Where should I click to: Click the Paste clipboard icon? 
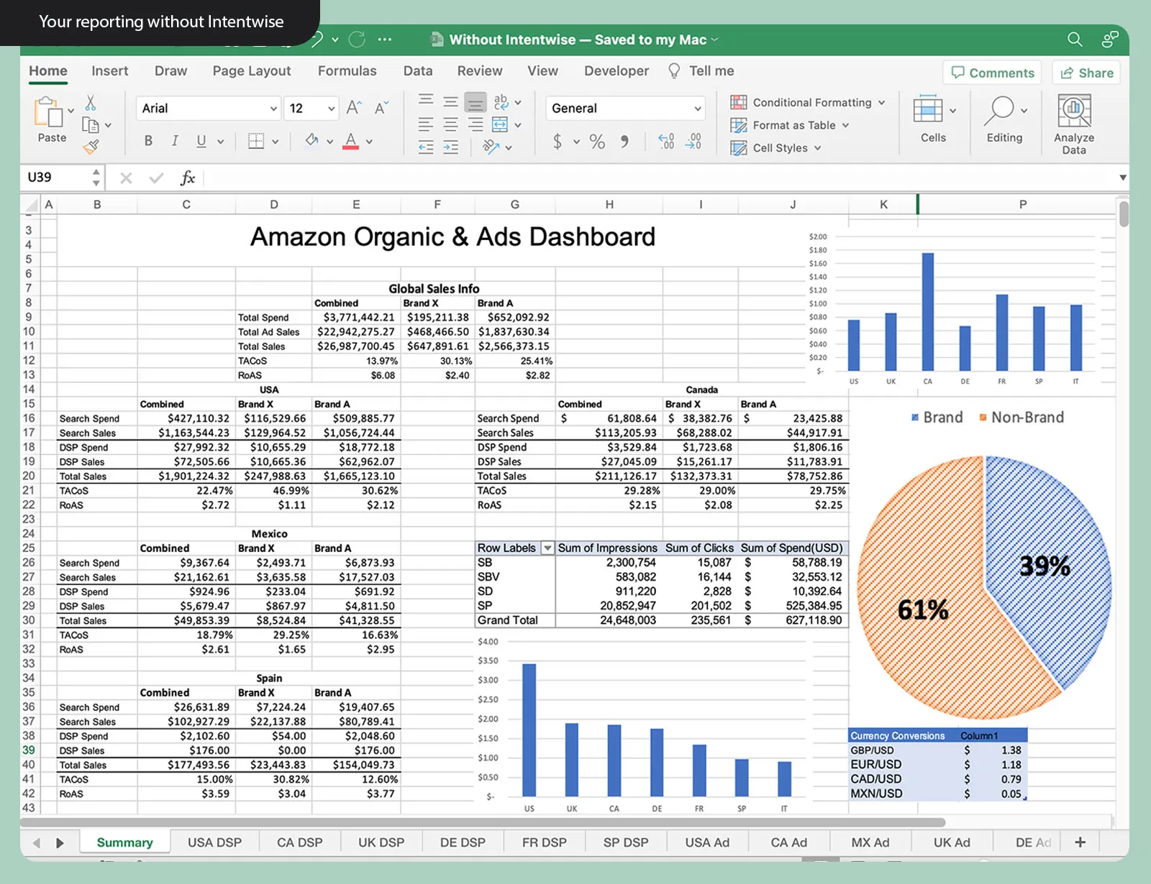pos(47,113)
